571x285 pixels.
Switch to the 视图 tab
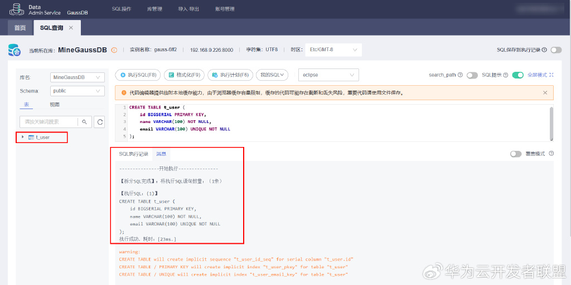point(55,105)
